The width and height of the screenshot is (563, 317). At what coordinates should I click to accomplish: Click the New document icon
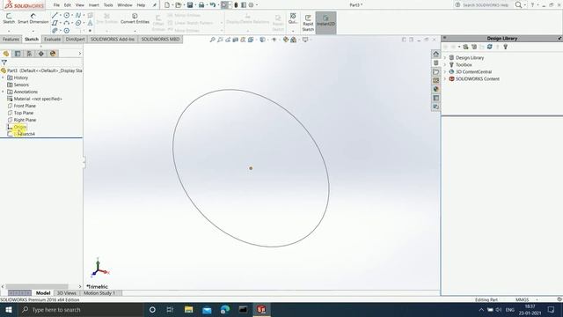[x=167, y=5]
